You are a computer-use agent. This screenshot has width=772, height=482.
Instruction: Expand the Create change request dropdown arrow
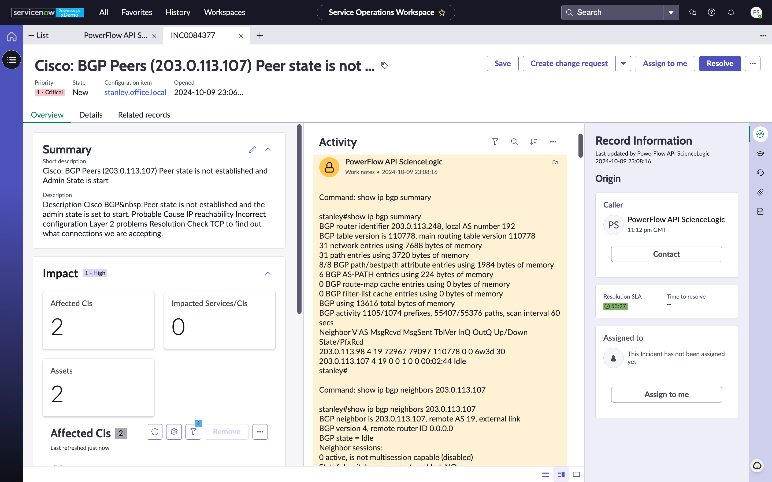[x=623, y=63]
